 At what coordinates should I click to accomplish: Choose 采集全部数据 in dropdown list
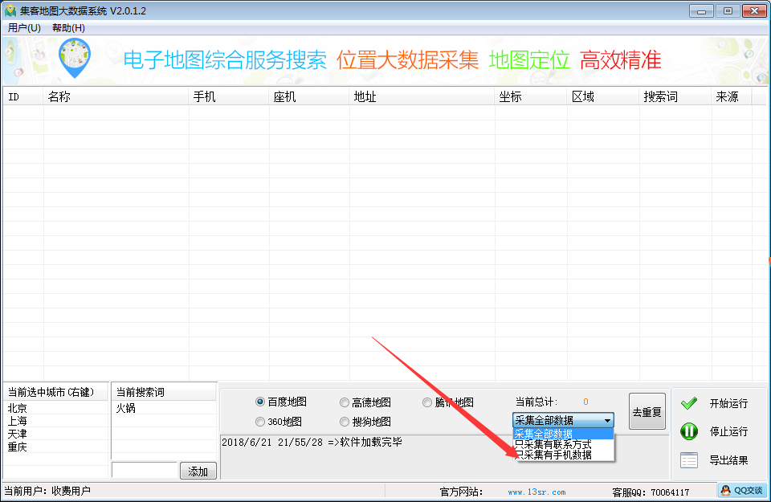pyautogui.click(x=563, y=434)
